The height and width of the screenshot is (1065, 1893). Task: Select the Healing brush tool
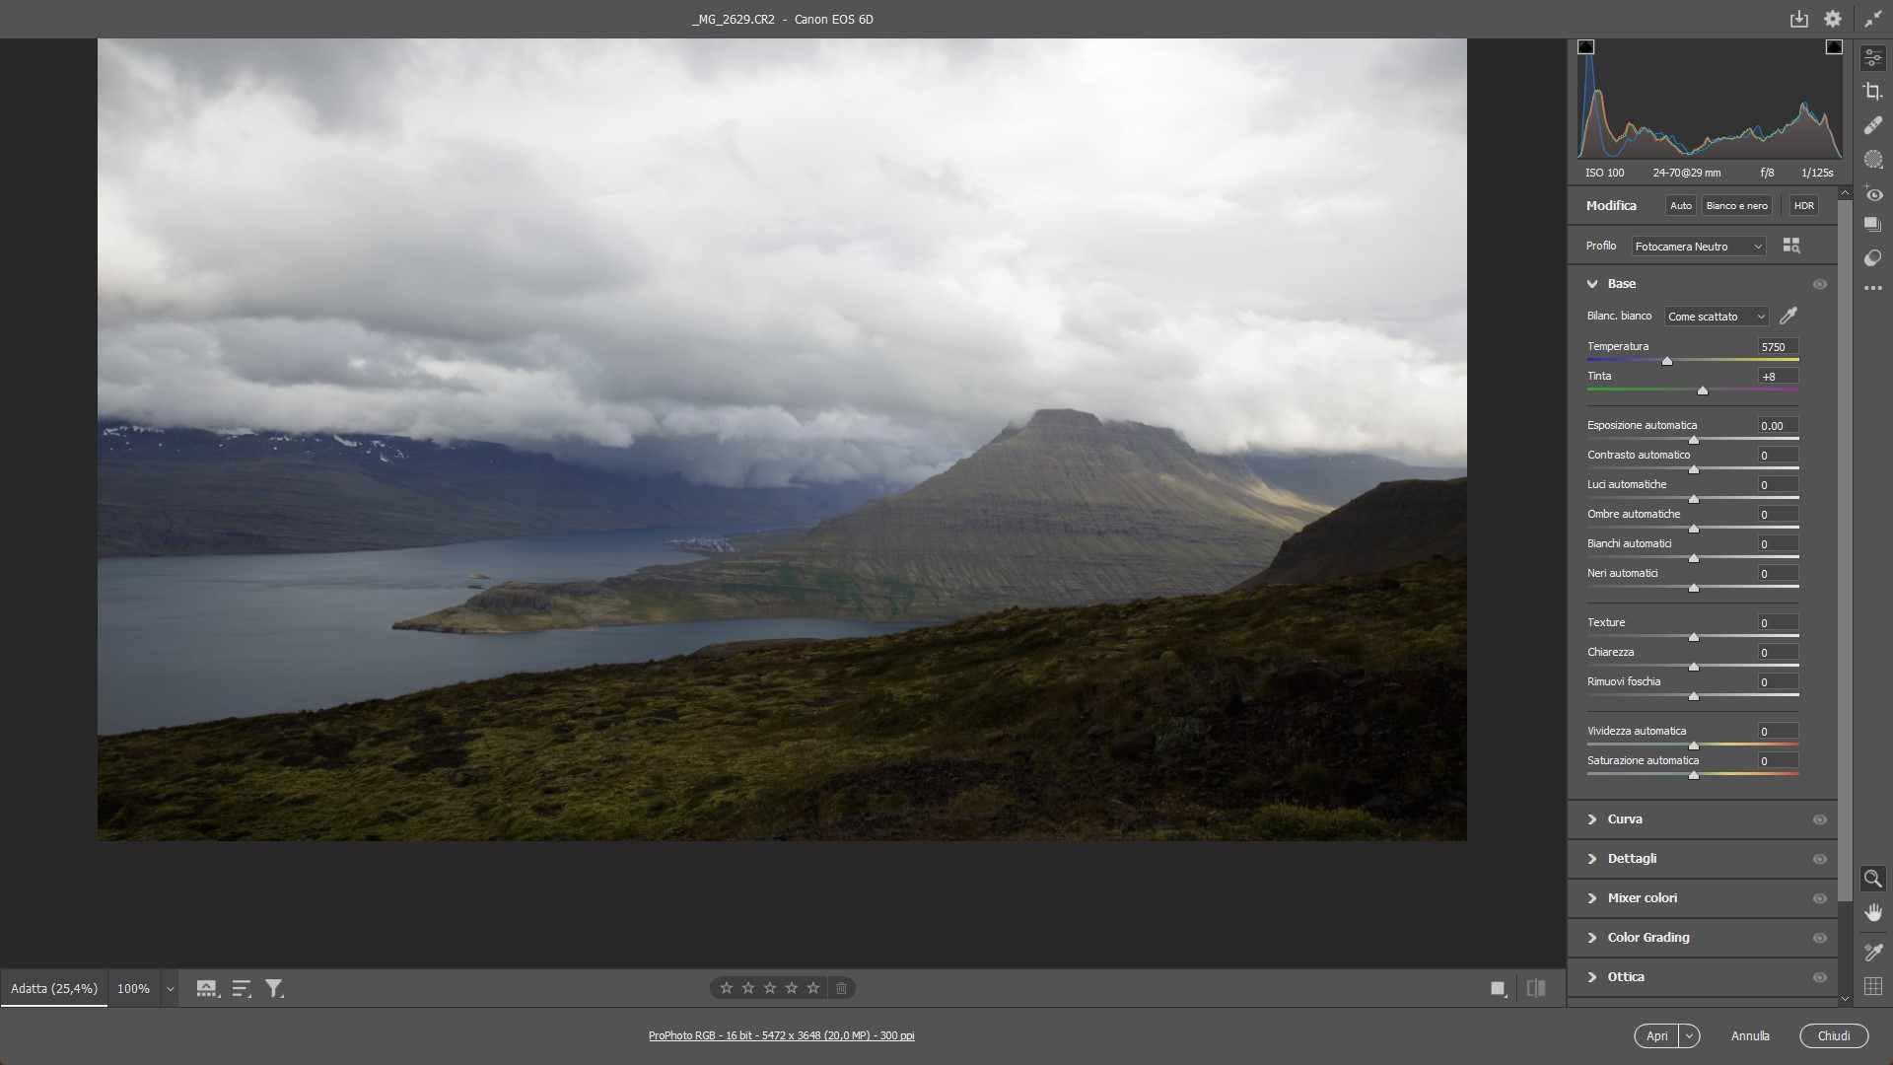(1873, 125)
